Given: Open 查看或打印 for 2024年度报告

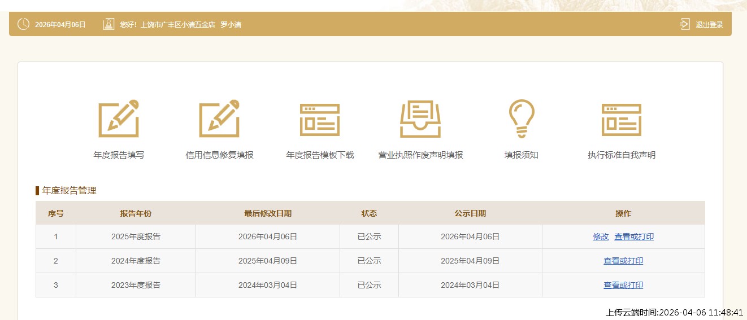Looking at the screenshot, I should (x=623, y=261).
